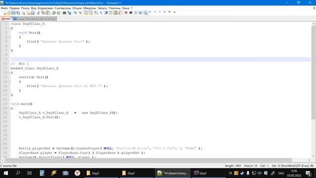Click the 'void main()' code line

[x=22, y=104]
